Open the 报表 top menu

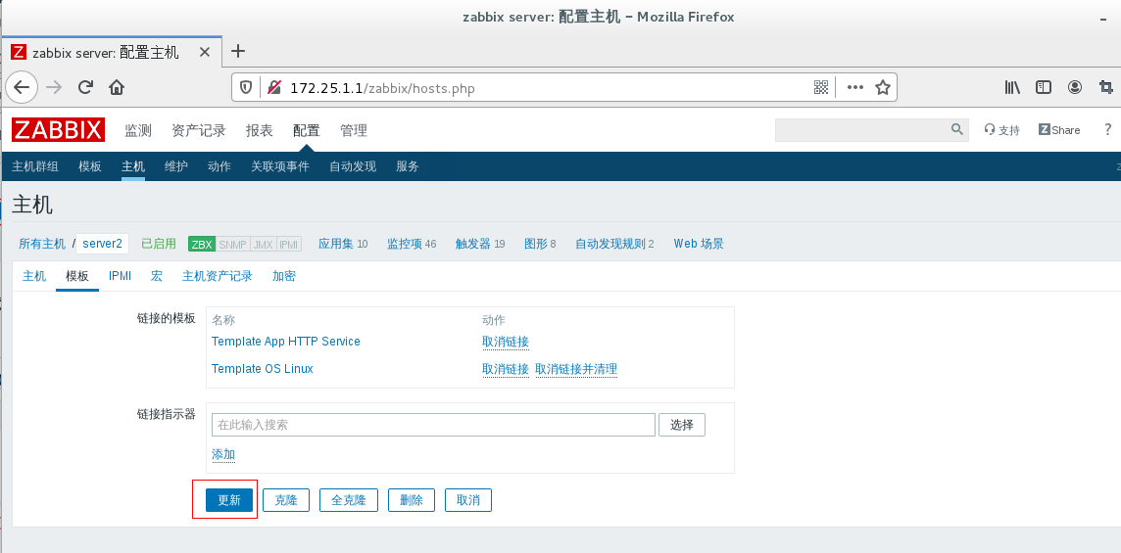coord(260,130)
